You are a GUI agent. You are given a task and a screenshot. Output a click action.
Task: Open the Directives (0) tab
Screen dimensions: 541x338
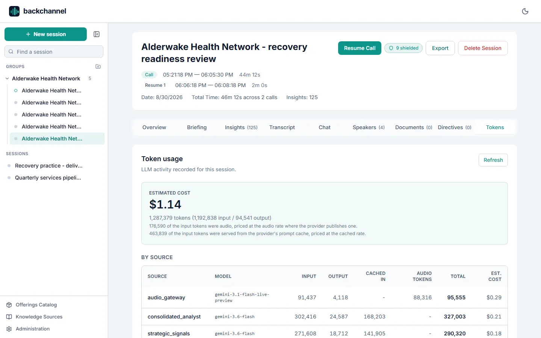coord(455,127)
